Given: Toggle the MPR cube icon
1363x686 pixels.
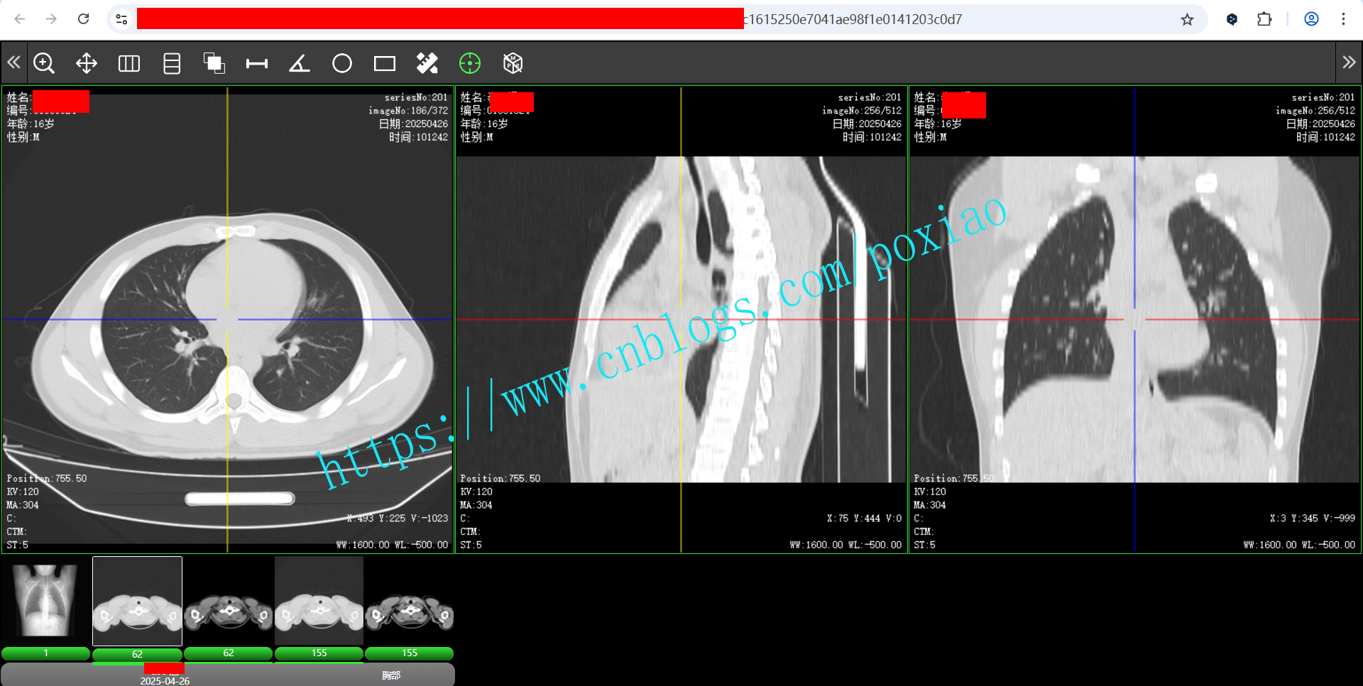Looking at the screenshot, I should (513, 64).
